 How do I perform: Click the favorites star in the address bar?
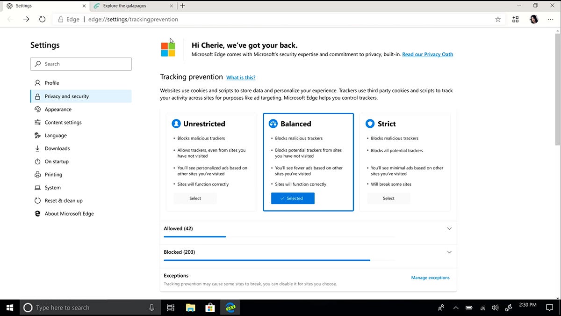(498, 19)
